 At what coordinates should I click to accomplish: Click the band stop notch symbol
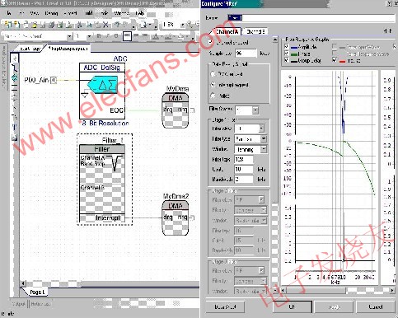pyautogui.click(x=115, y=163)
